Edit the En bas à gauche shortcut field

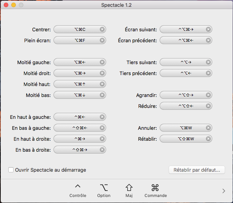(x=80, y=128)
